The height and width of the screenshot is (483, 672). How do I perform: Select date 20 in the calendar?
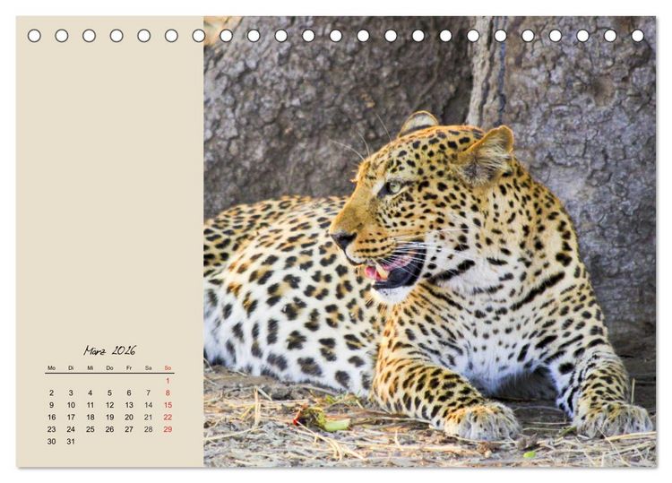point(129,417)
